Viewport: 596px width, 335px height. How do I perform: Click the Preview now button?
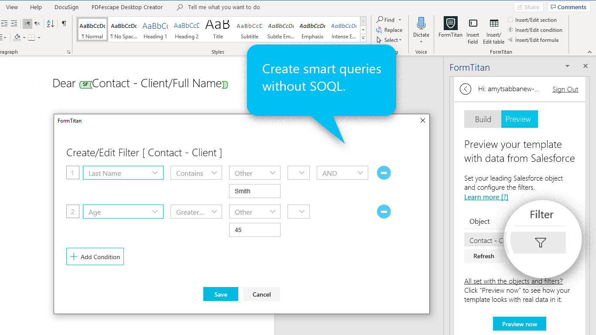(519, 324)
